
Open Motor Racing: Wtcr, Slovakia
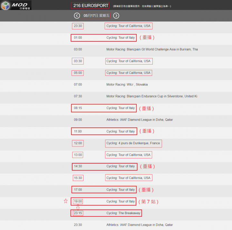pos(127,85)
